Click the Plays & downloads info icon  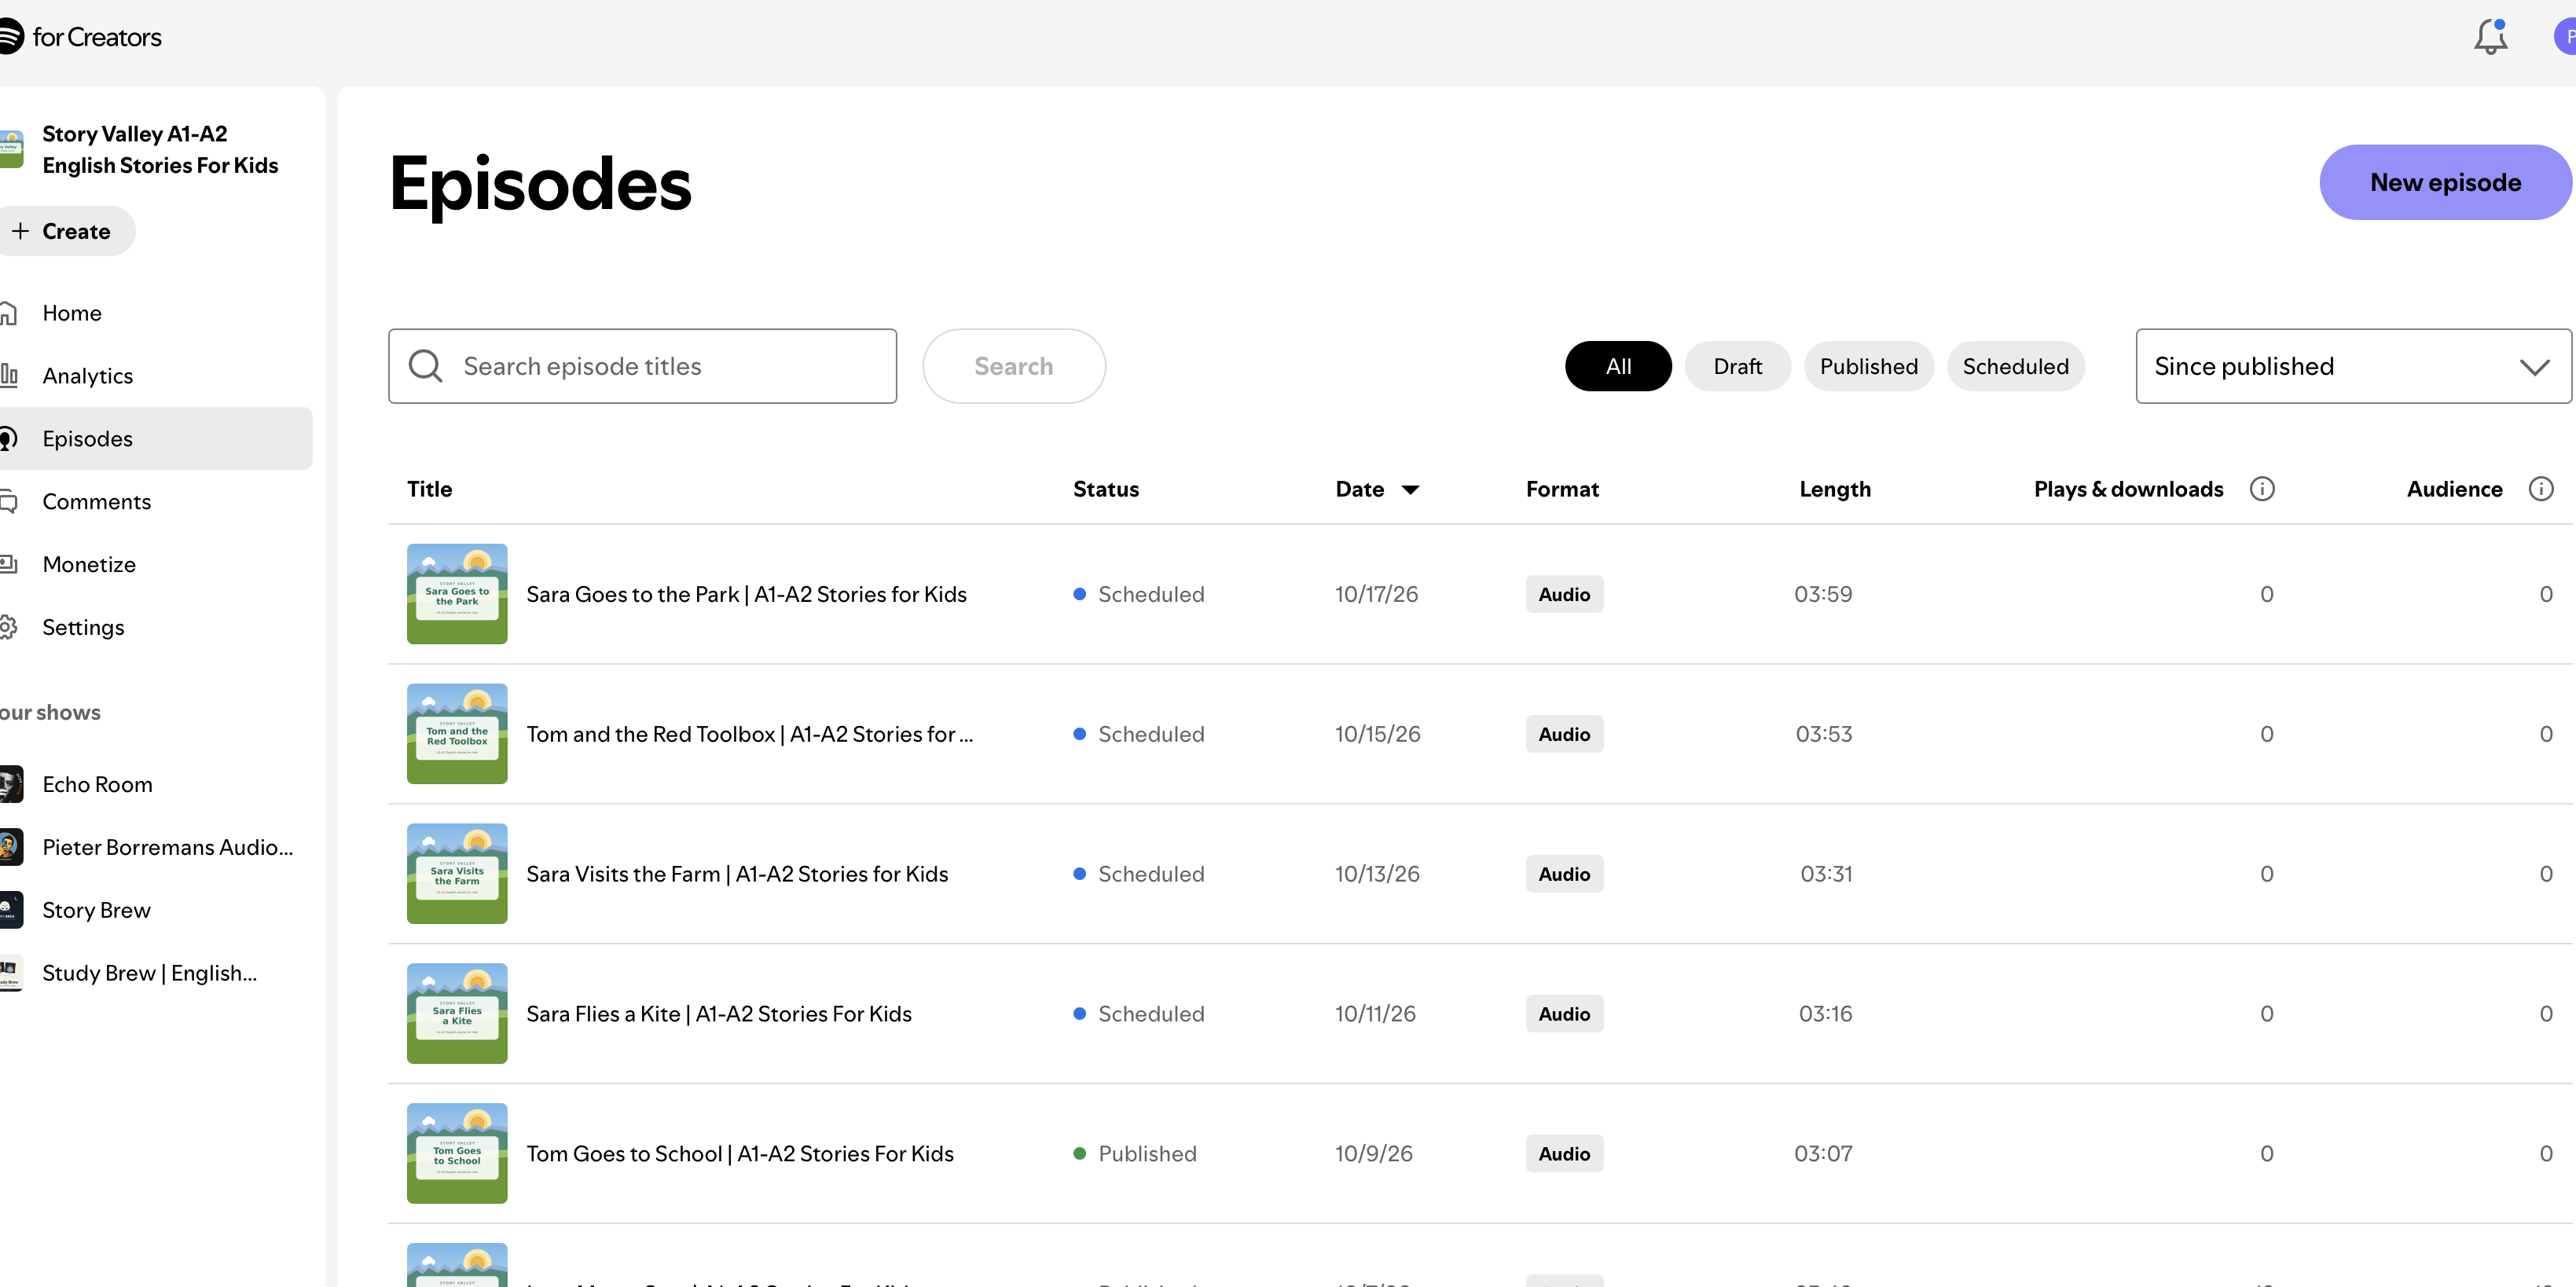point(2262,489)
